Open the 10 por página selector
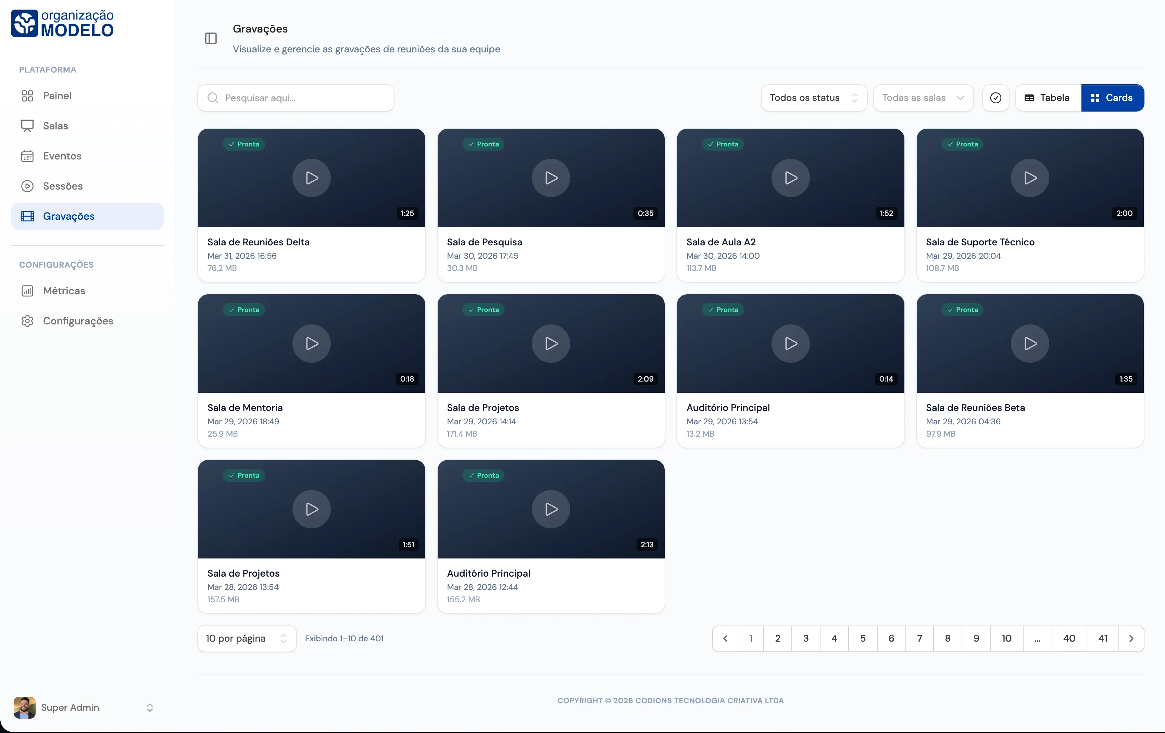 pyautogui.click(x=246, y=638)
